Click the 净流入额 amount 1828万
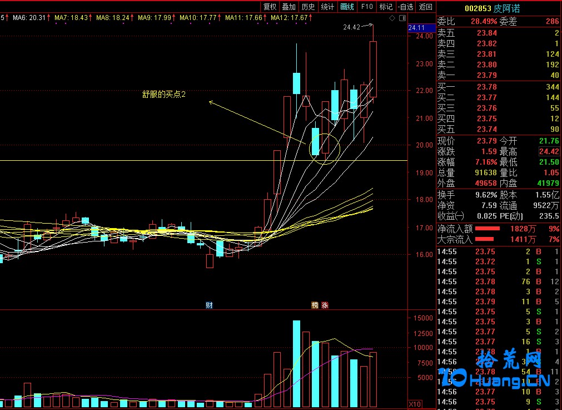The image size is (562, 410). point(523,229)
